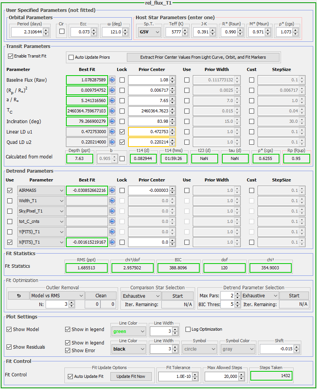Click Inclination best fit copy arrow icon
This screenshot has height=389, width=317.
(x=112, y=122)
